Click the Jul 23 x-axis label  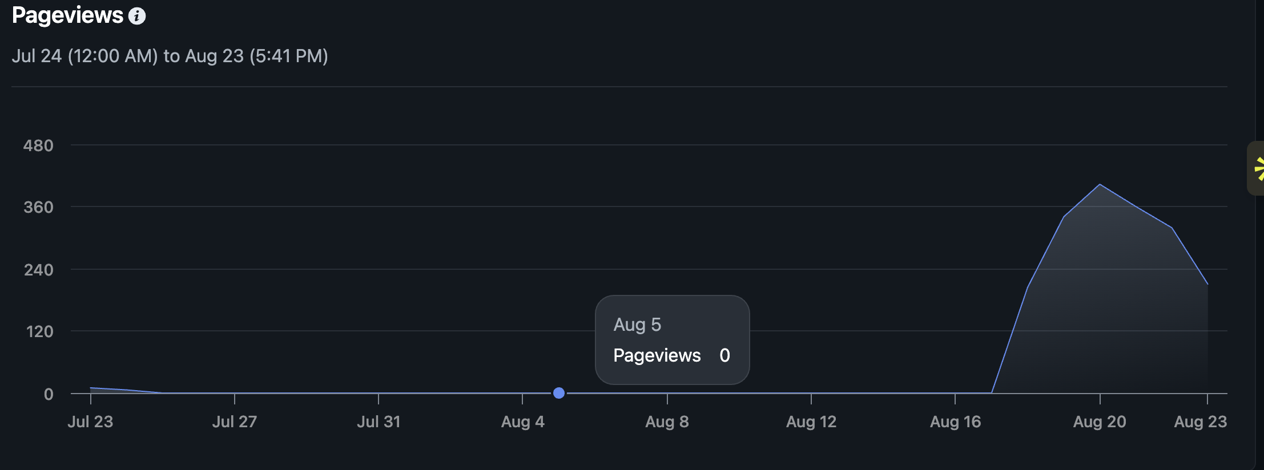90,422
